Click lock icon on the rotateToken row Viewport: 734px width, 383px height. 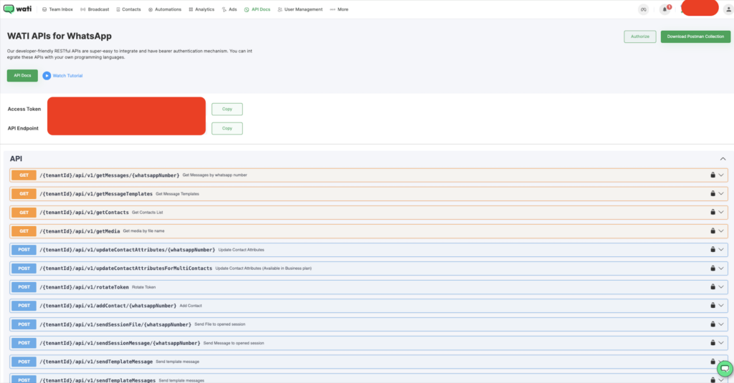(713, 287)
